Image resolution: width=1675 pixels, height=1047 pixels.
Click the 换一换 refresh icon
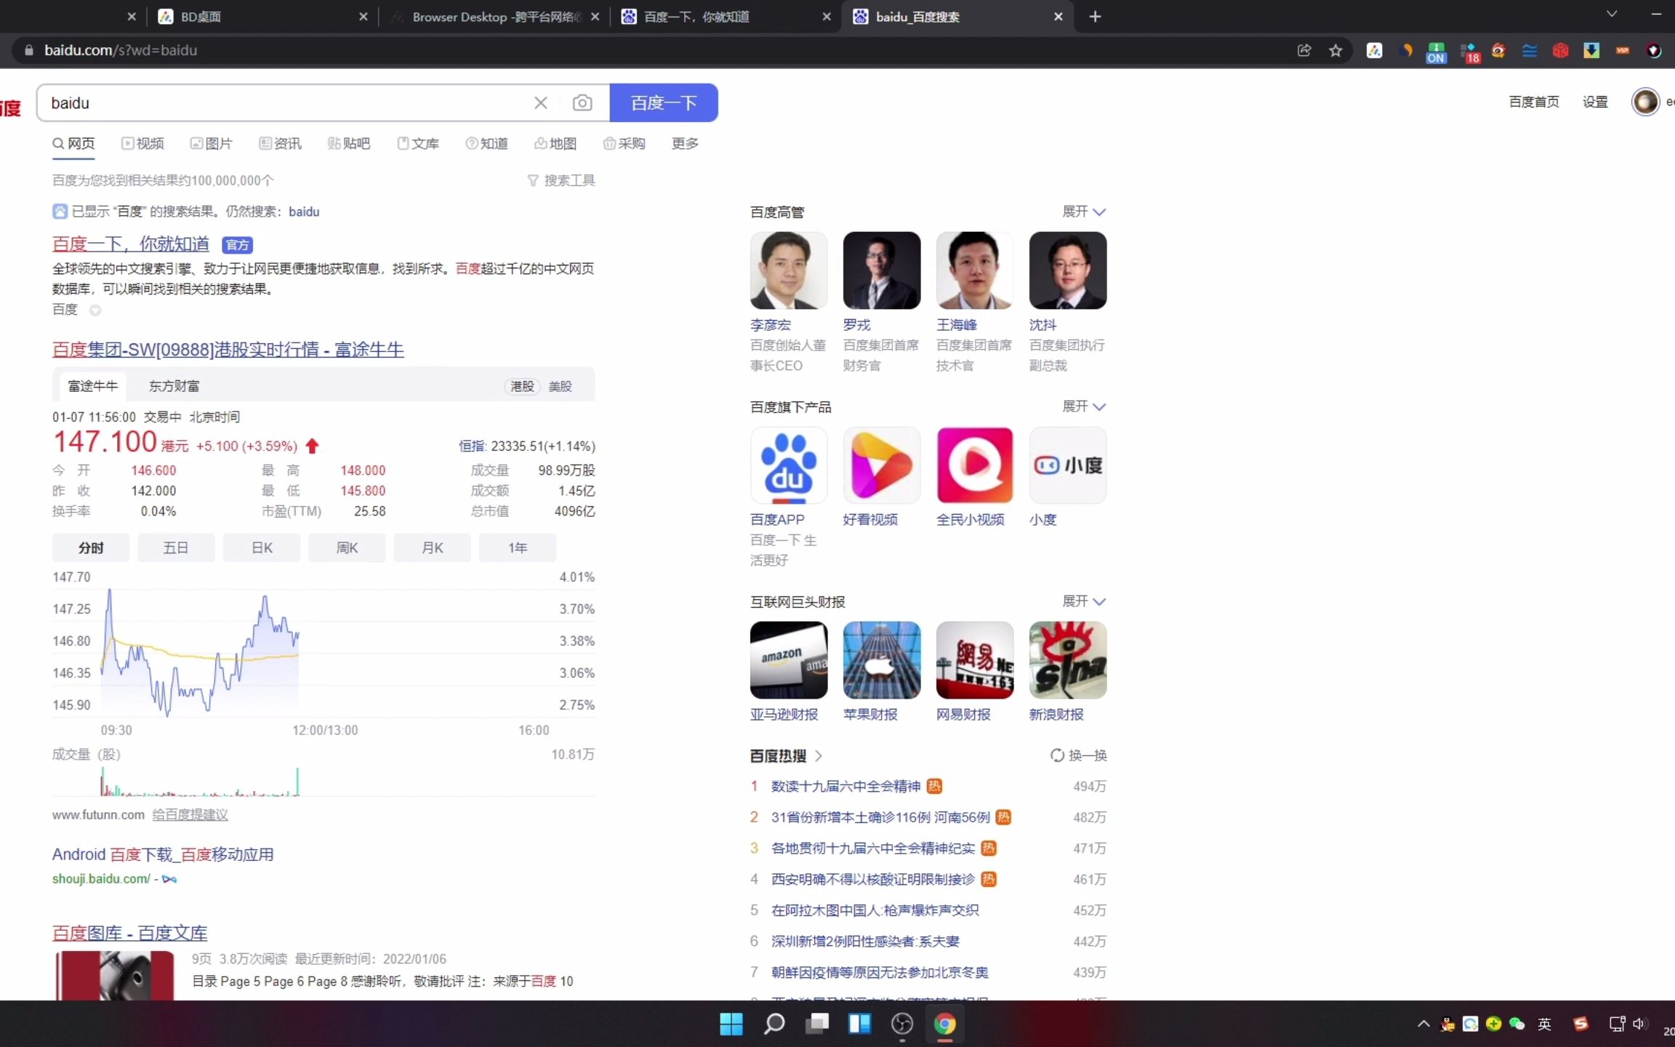1057,755
